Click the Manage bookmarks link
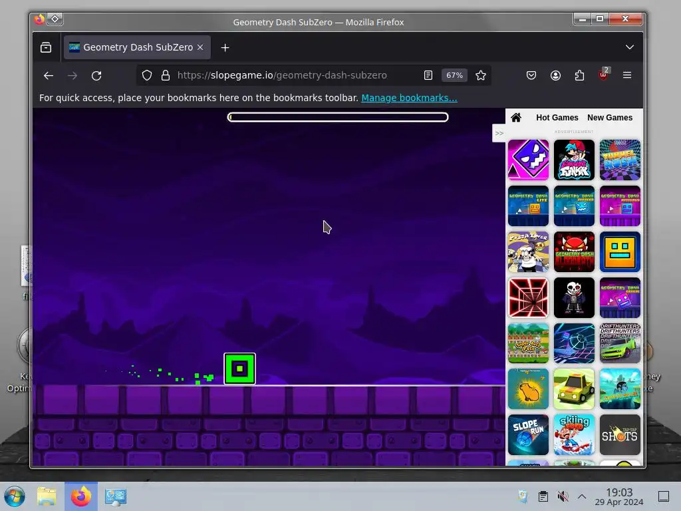This screenshot has height=511, width=681. pyautogui.click(x=409, y=98)
